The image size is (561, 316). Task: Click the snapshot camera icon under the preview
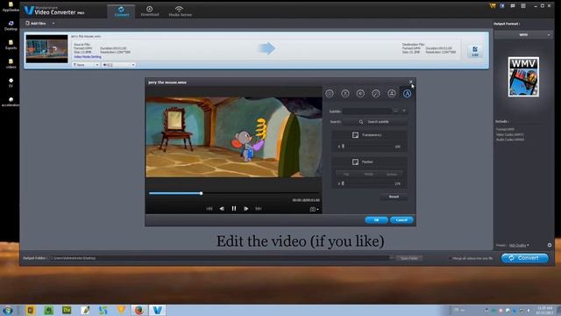(x=312, y=209)
